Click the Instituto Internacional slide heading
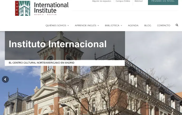The height and width of the screenshot is (115, 182). [x=58, y=44]
